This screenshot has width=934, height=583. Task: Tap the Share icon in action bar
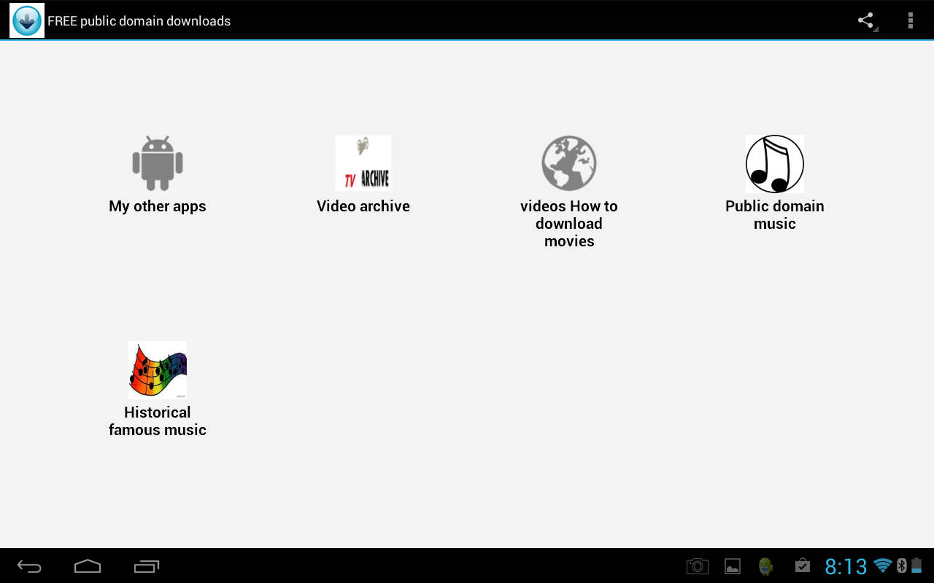(x=866, y=20)
